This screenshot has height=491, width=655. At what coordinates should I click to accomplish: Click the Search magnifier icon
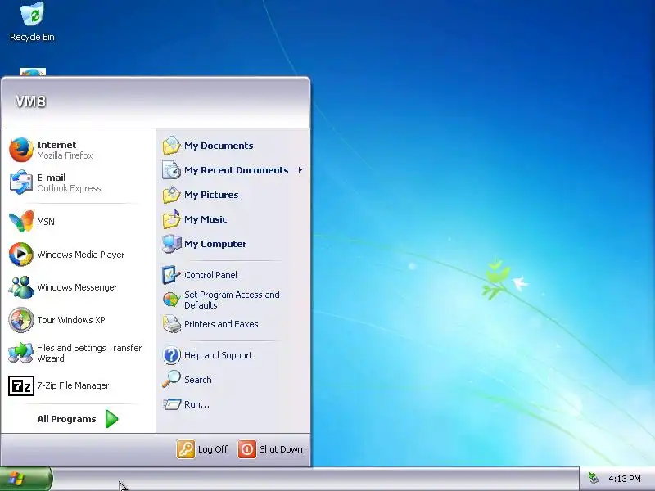tap(171, 379)
